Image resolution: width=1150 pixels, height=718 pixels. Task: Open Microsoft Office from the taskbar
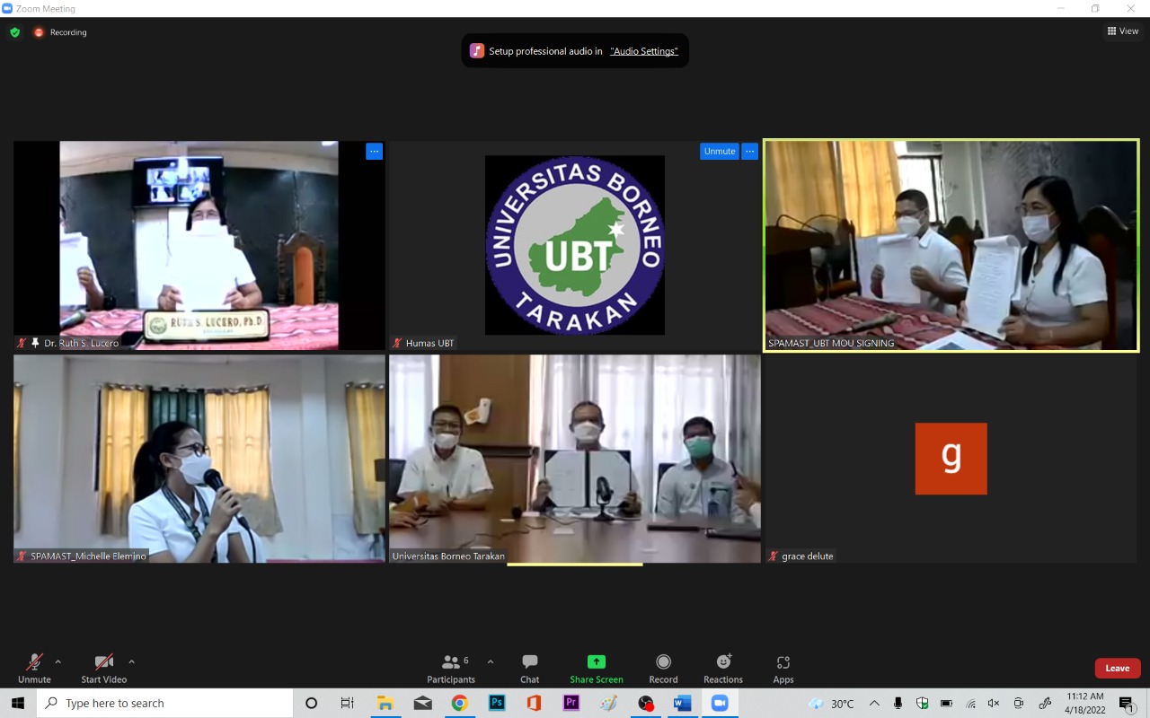(x=534, y=704)
